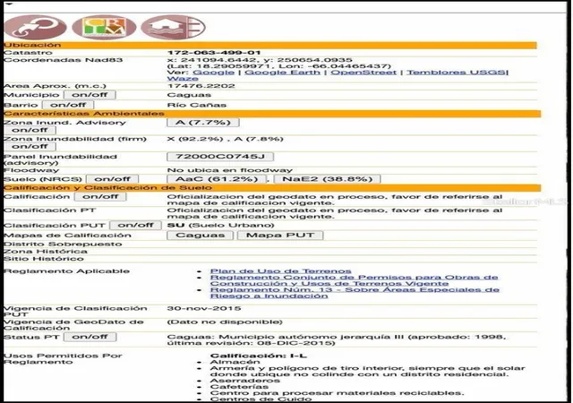Image resolution: width=573 pixels, height=403 pixels.
Task: Open the CRIM logo icon
Action: [105, 27]
